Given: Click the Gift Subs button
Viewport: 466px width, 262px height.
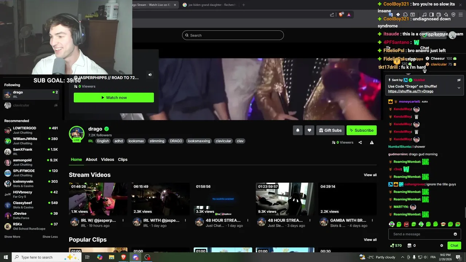Looking at the screenshot, I should click(x=330, y=130).
